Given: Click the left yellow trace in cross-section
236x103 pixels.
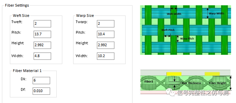Looking at the screenshot, I should (x=174, y=74).
